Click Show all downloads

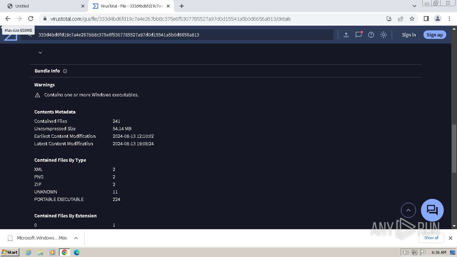431,238
